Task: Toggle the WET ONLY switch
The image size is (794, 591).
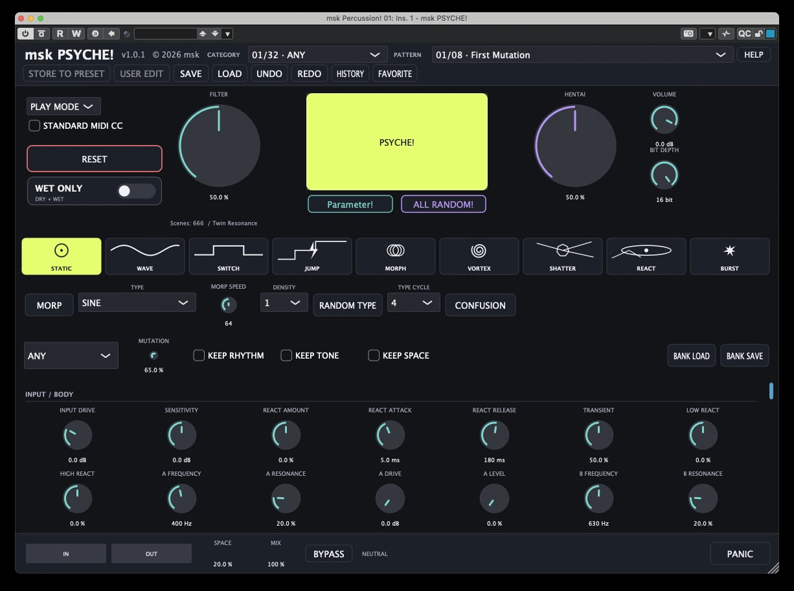Action: (x=136, y=191)
